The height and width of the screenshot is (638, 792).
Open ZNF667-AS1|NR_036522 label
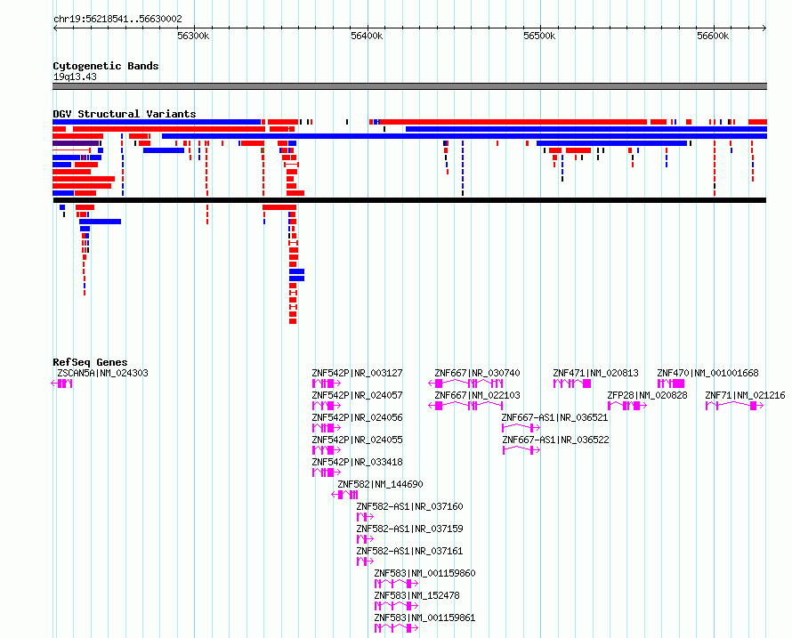pos(555,440)
